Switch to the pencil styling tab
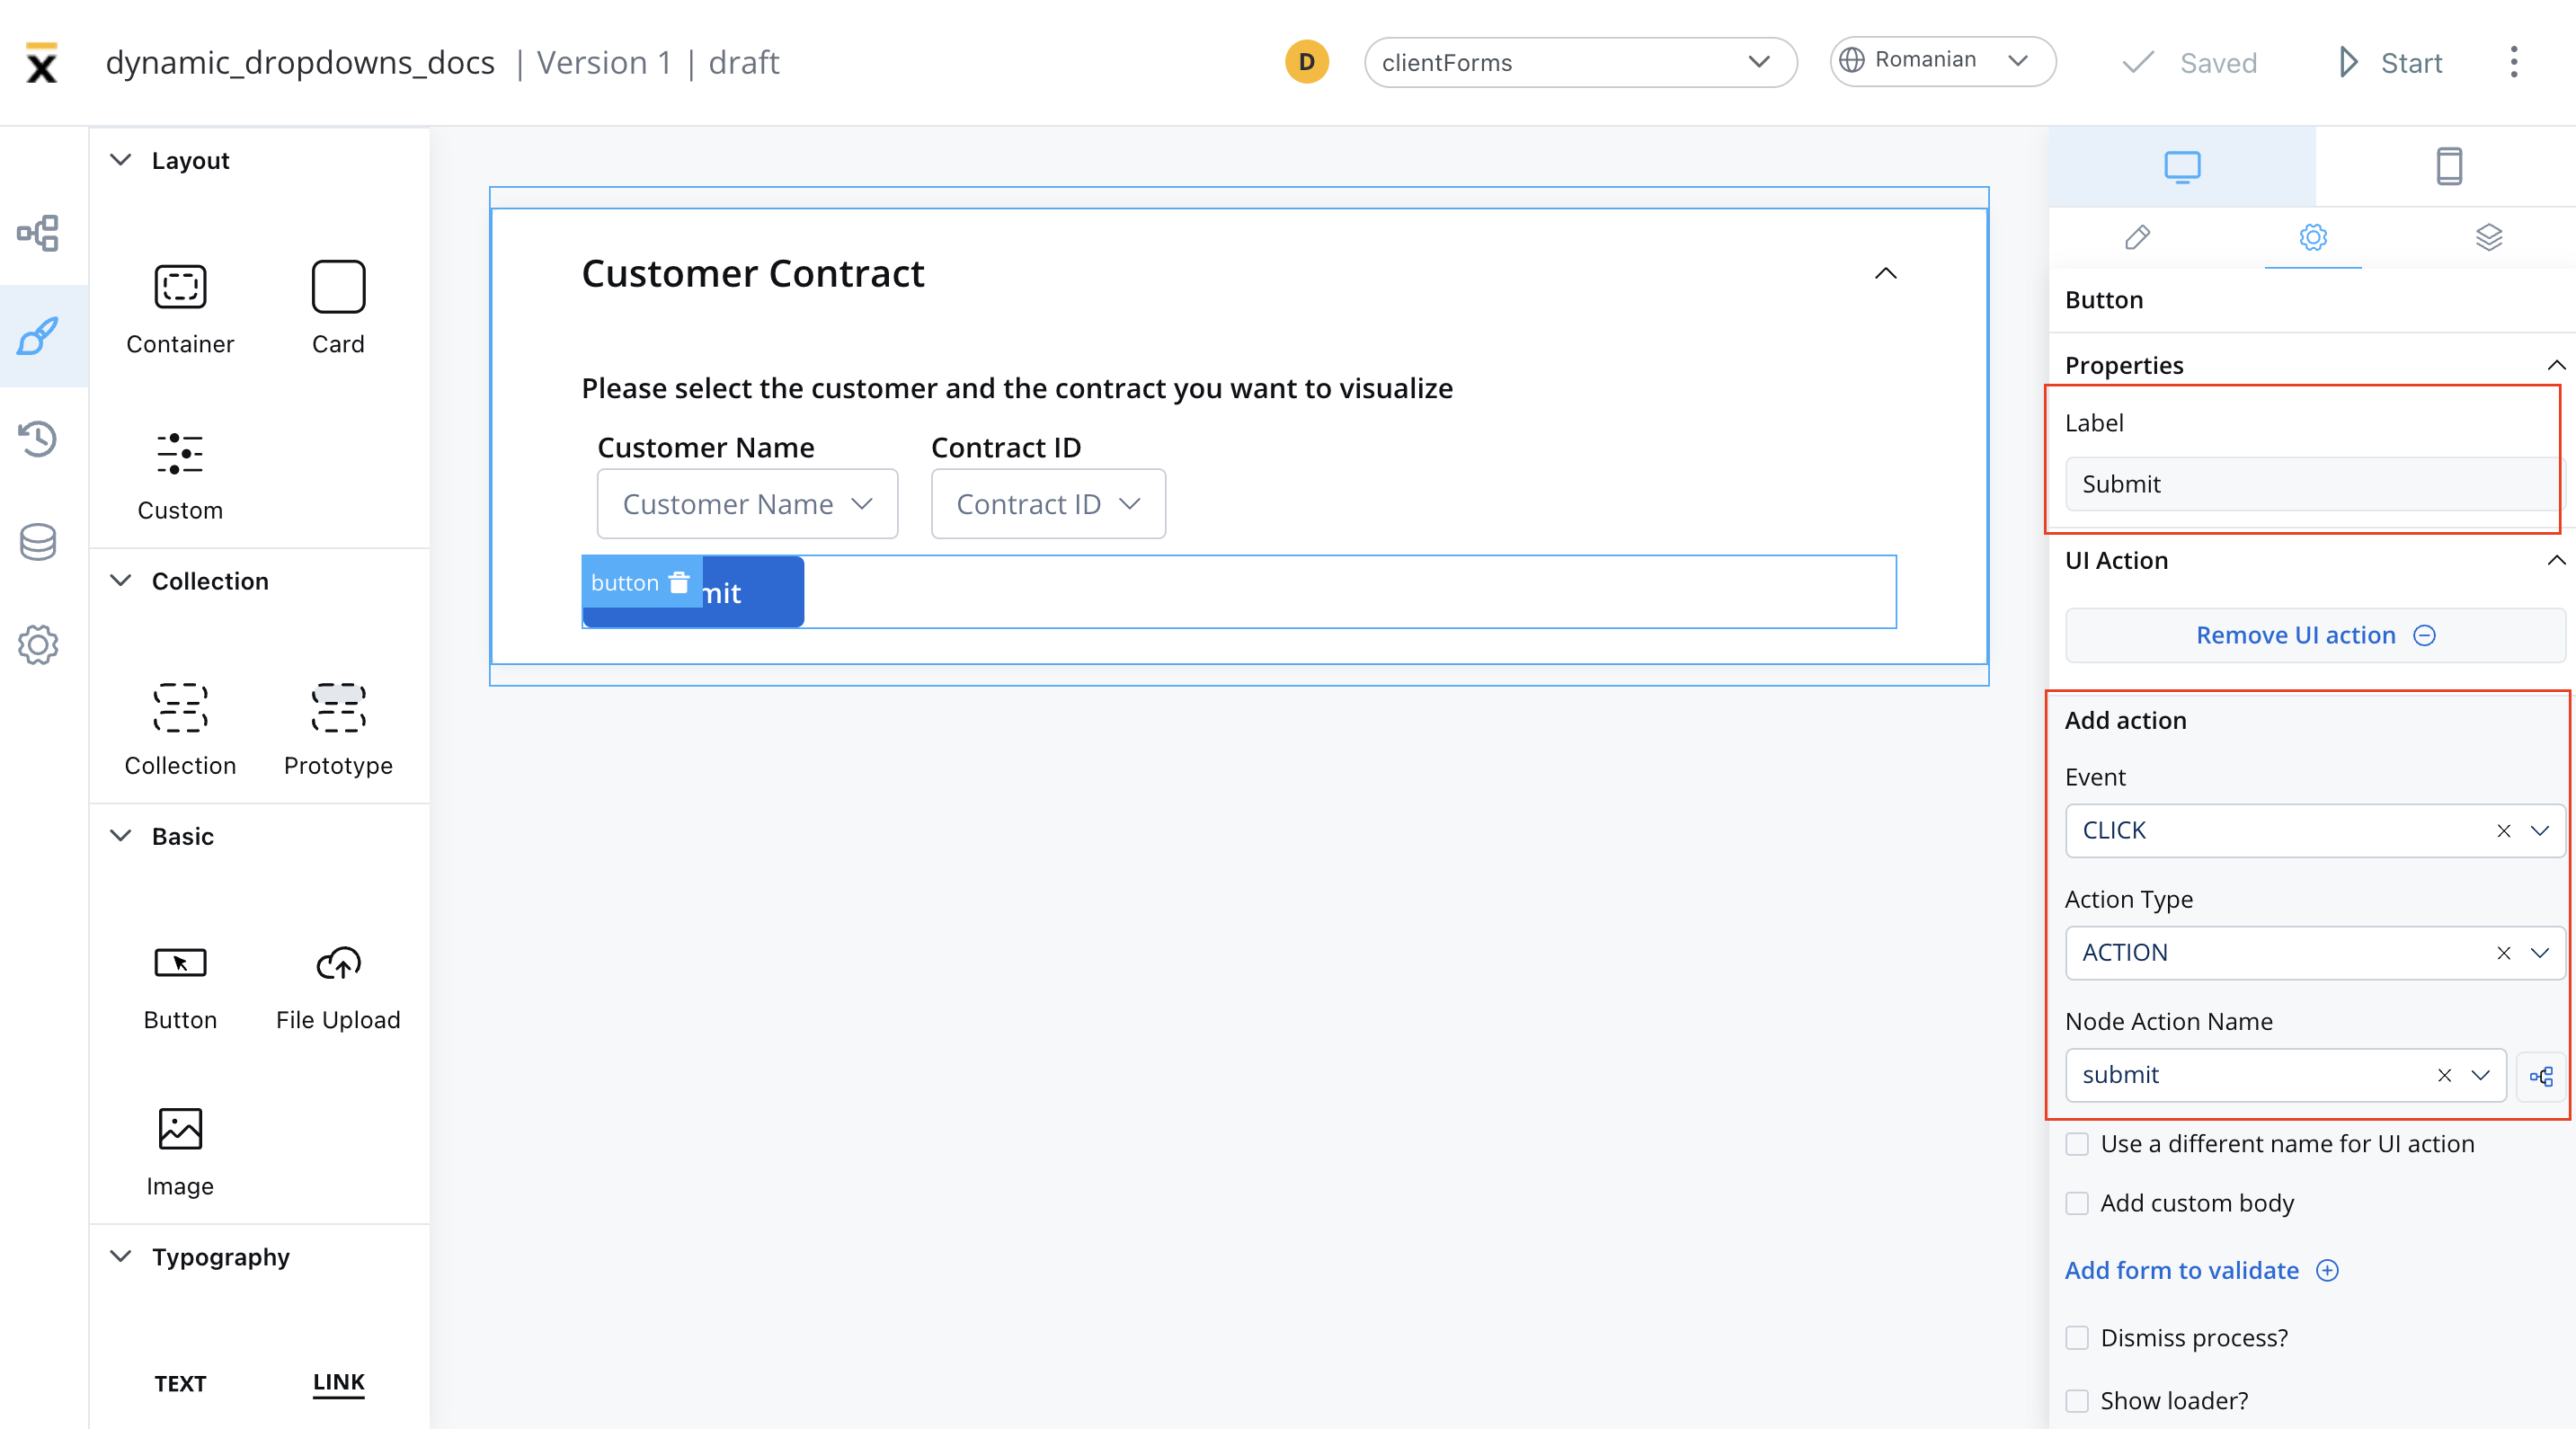Screen dimensions: 2576x1429 point(2137,237)
